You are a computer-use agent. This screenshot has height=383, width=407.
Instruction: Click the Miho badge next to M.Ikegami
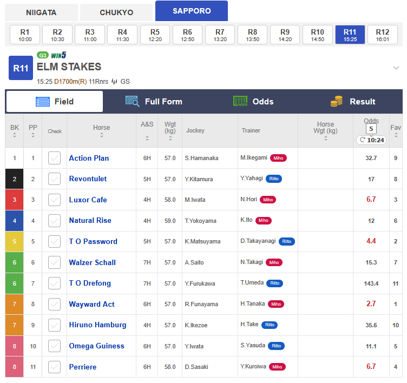(278, 158)
